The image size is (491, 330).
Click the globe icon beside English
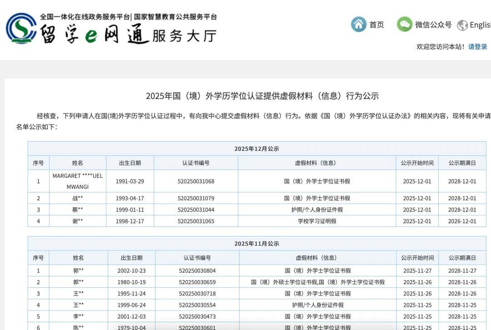(462, 25)
